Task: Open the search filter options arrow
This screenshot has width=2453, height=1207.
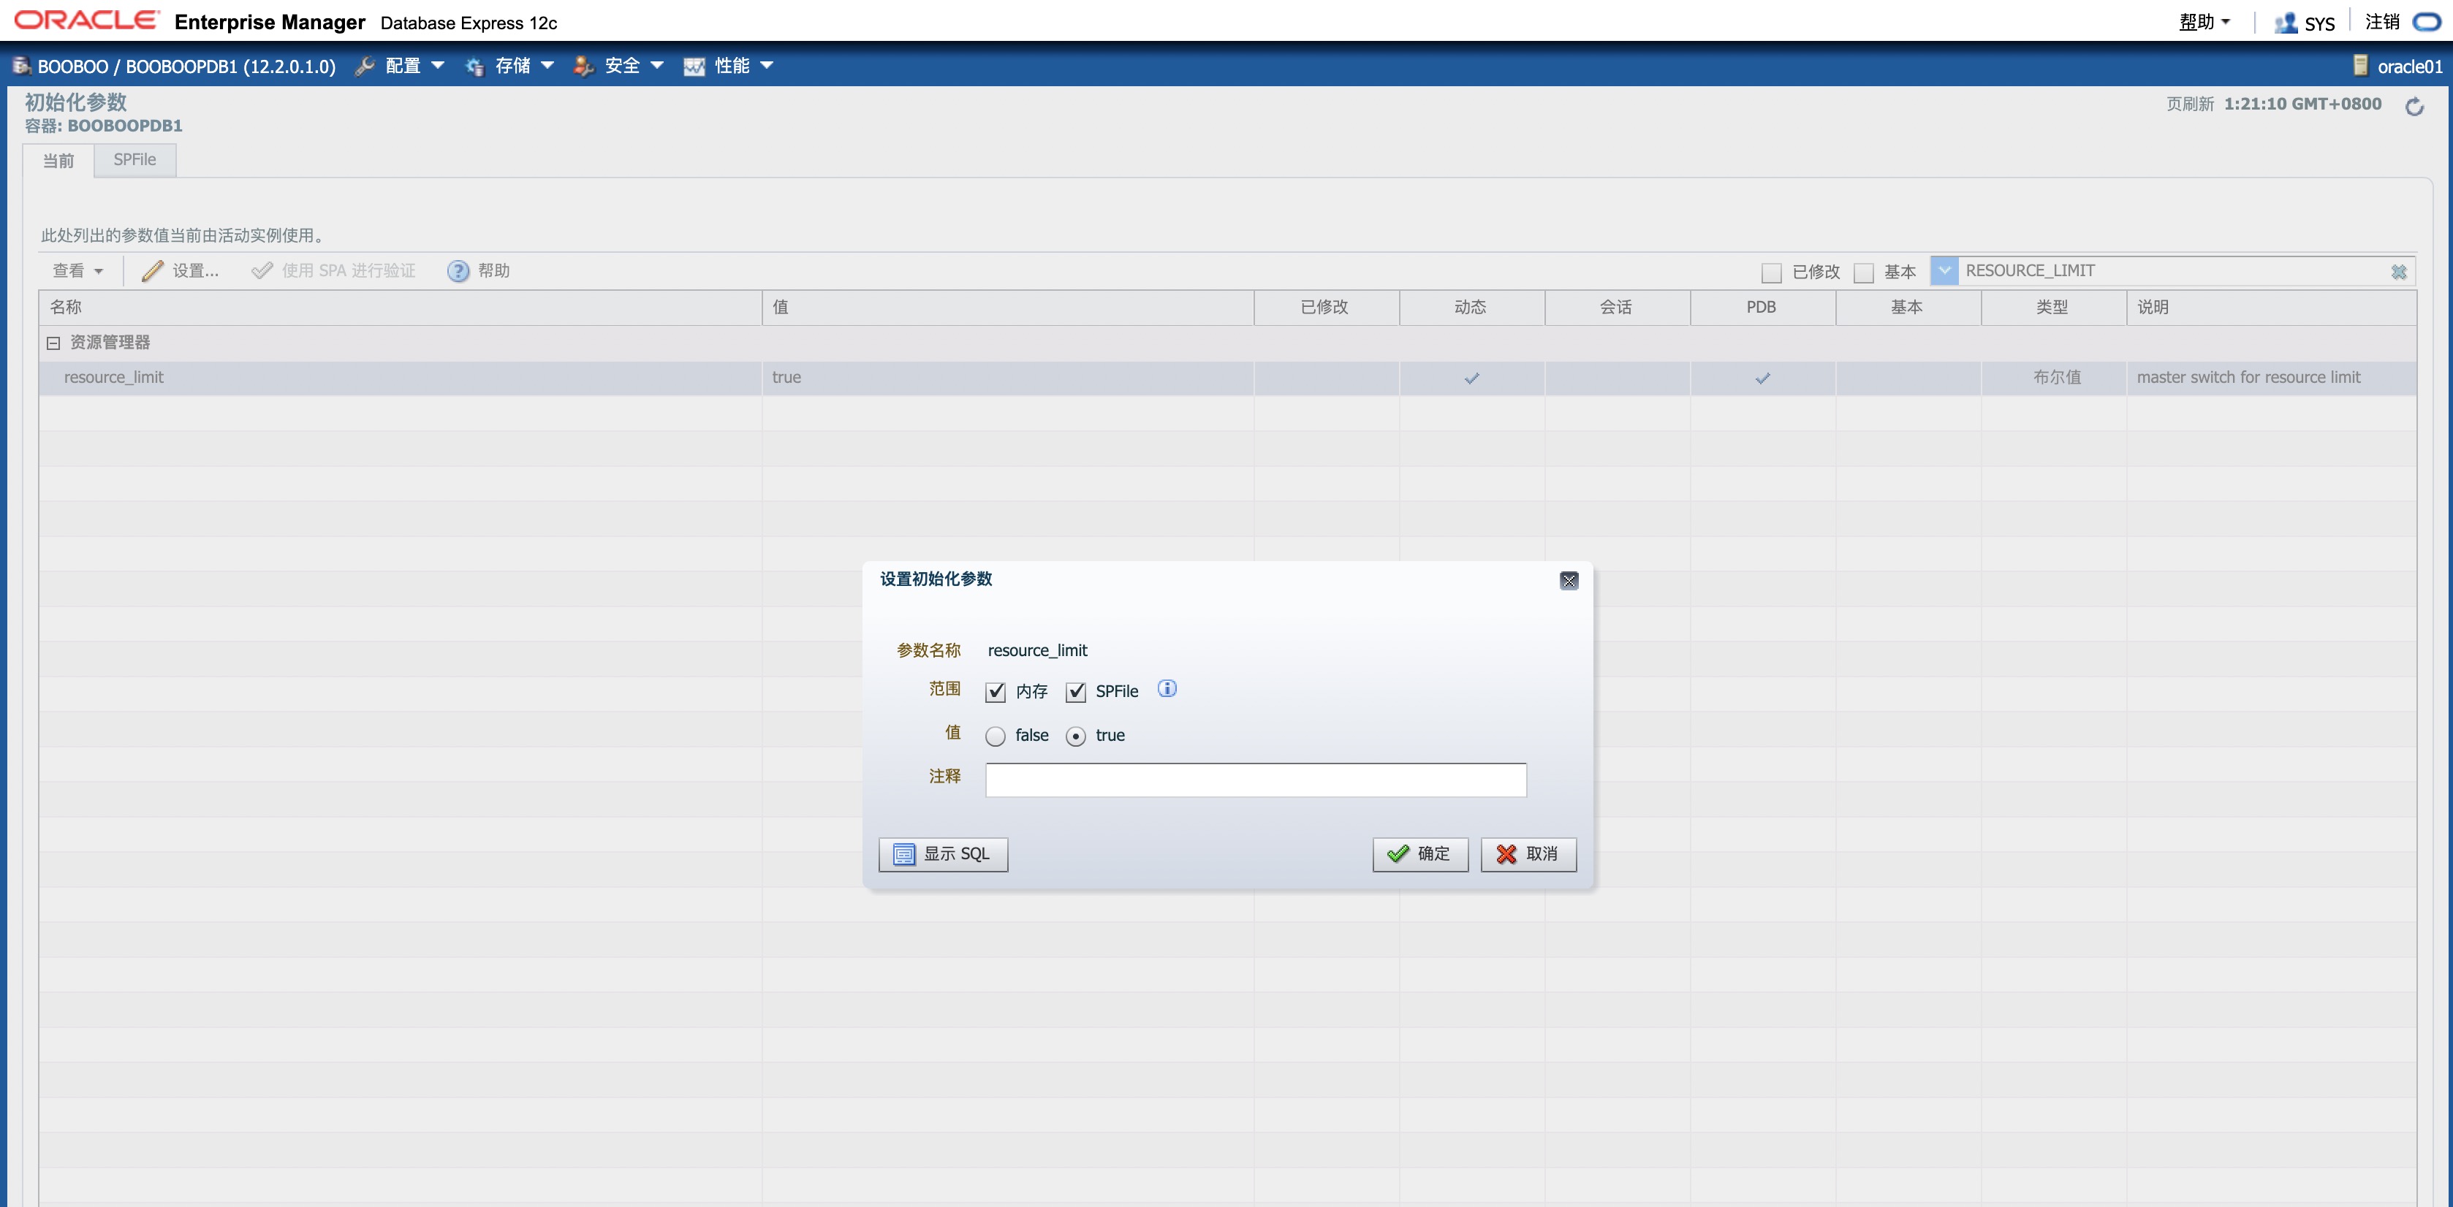Action: (1944, 270)
